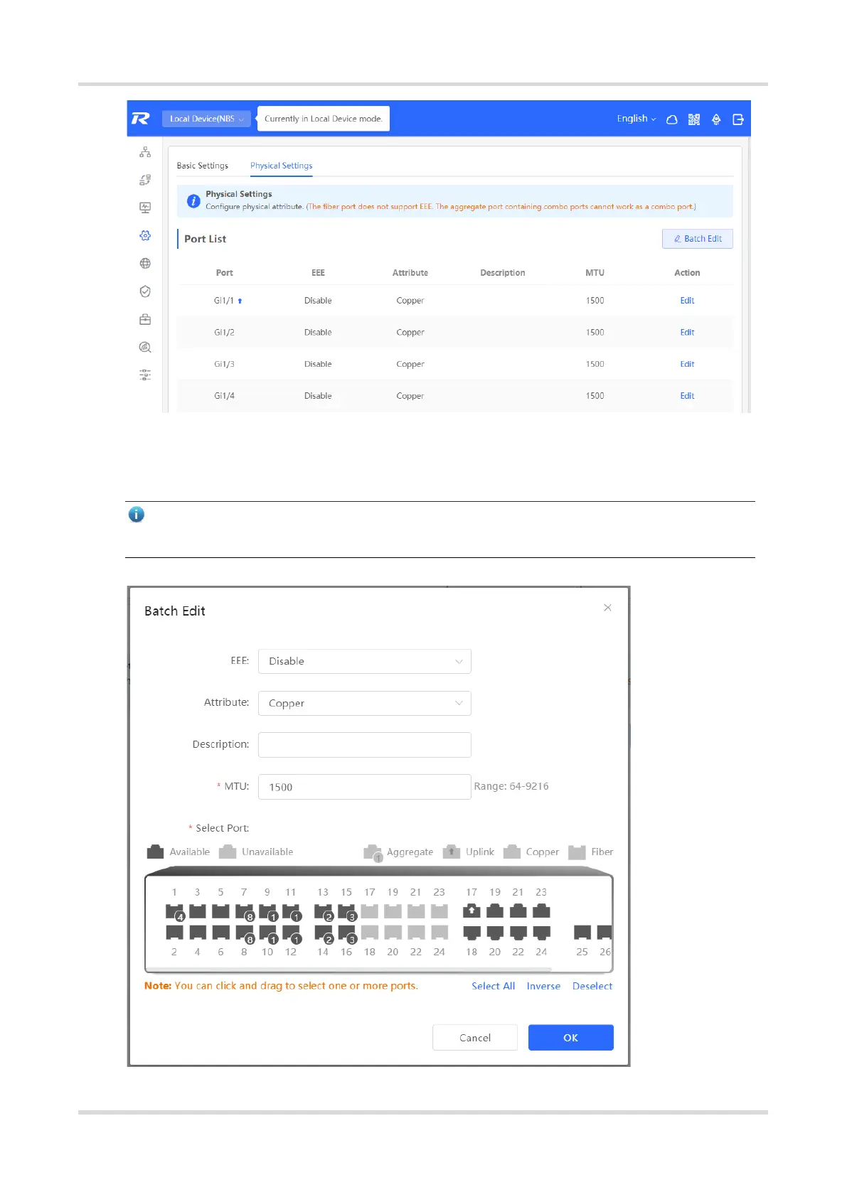Click the Cancel button

pyautogui.click(x=475, y=1038)
